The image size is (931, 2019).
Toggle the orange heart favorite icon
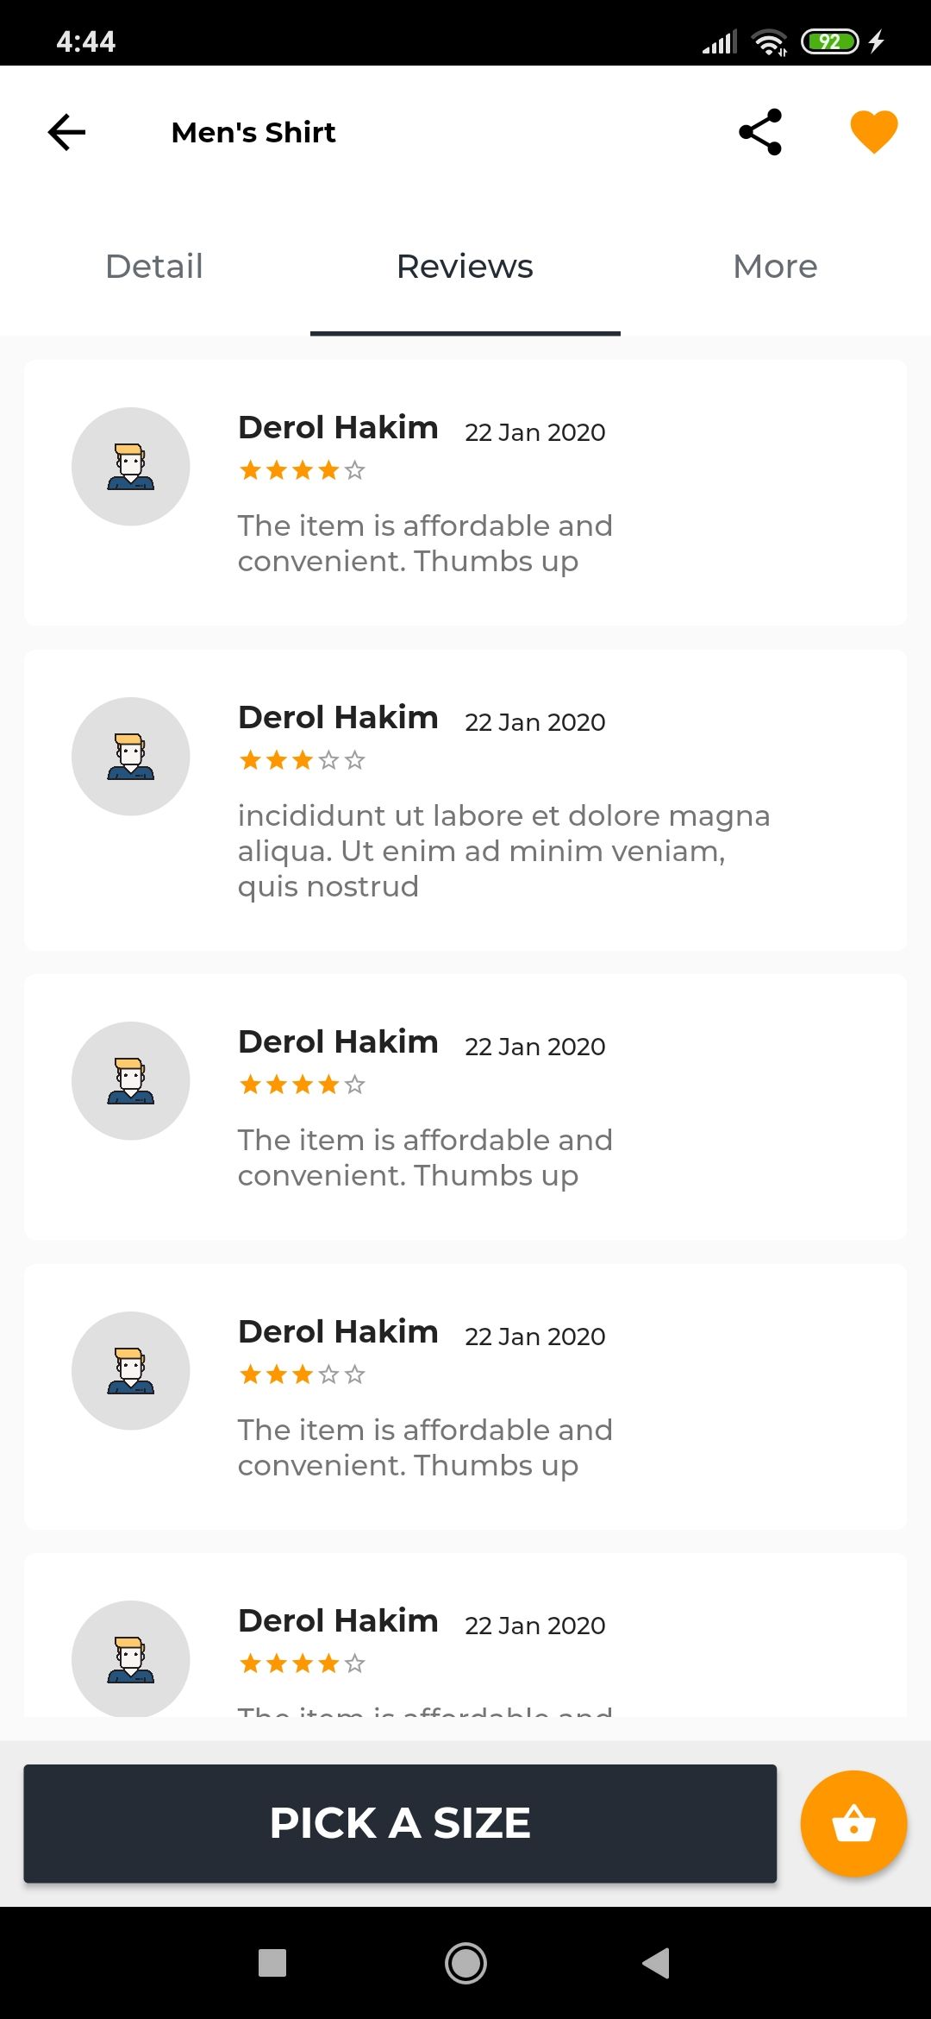[x=873, y=132]
